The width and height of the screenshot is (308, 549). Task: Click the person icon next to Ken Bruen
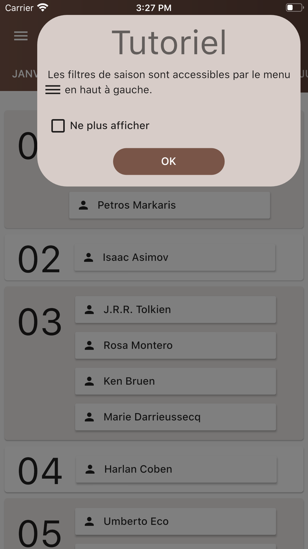89,381
